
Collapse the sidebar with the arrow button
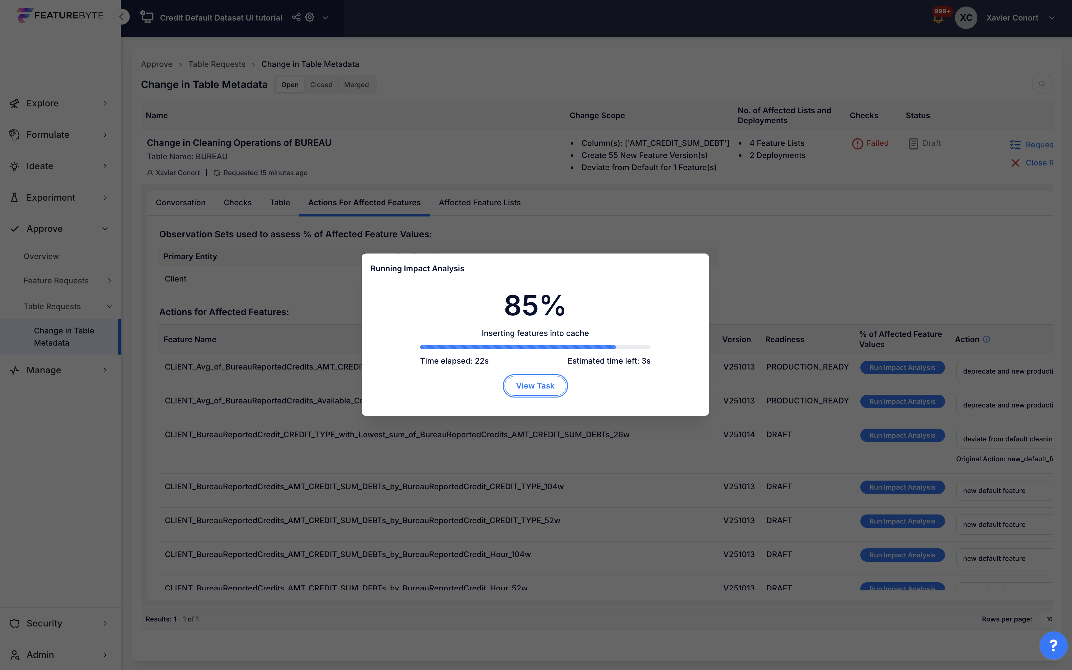click(121, 17)
